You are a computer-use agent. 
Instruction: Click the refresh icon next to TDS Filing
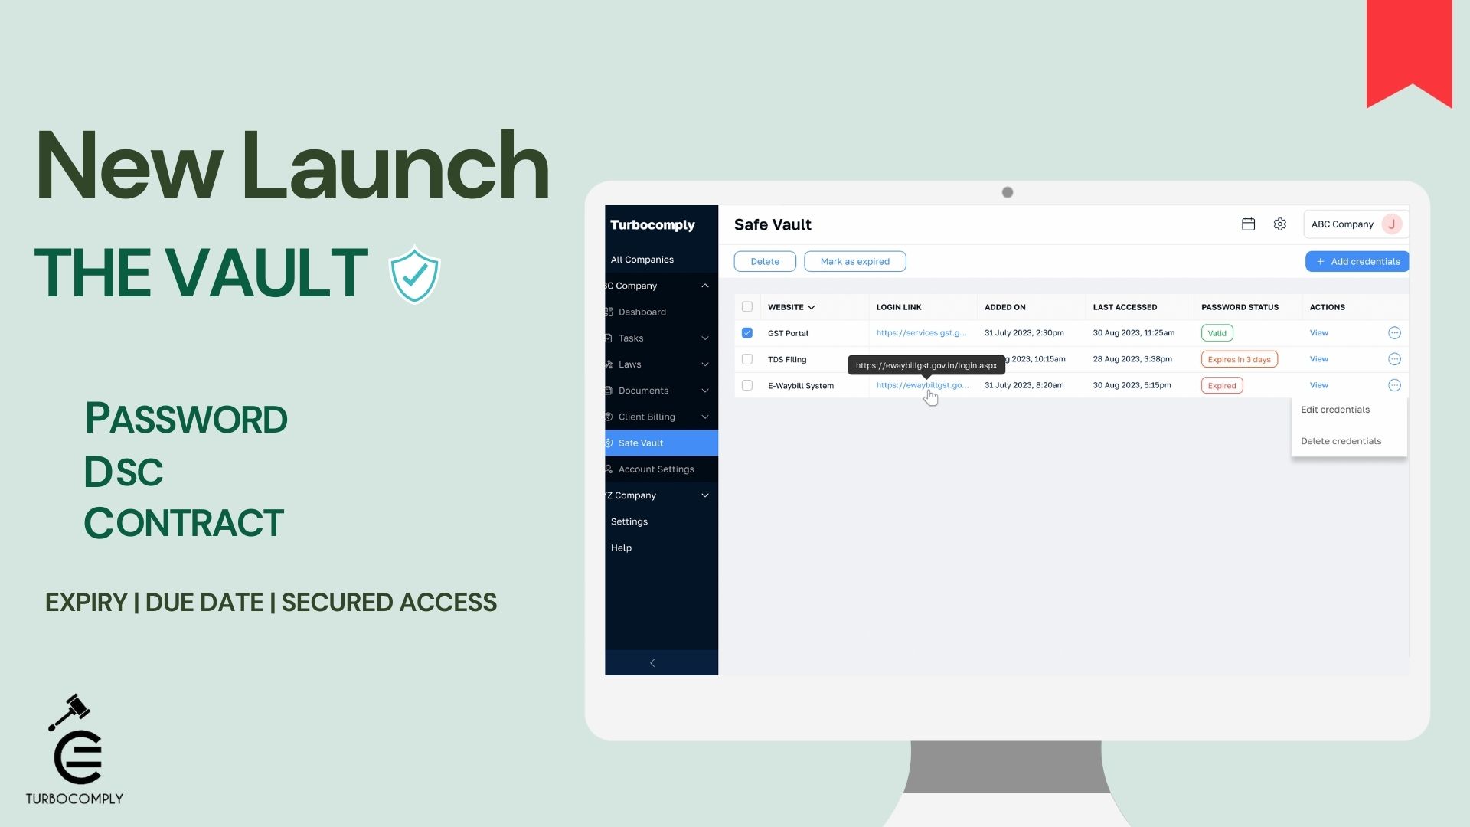(1394, 358)
